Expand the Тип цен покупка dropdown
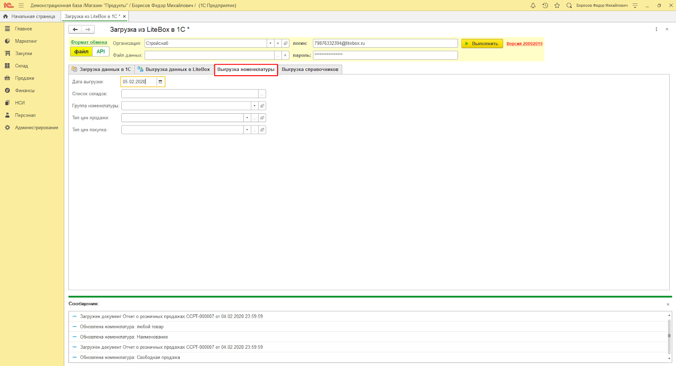676x366 pixels. tap(247, 130)
